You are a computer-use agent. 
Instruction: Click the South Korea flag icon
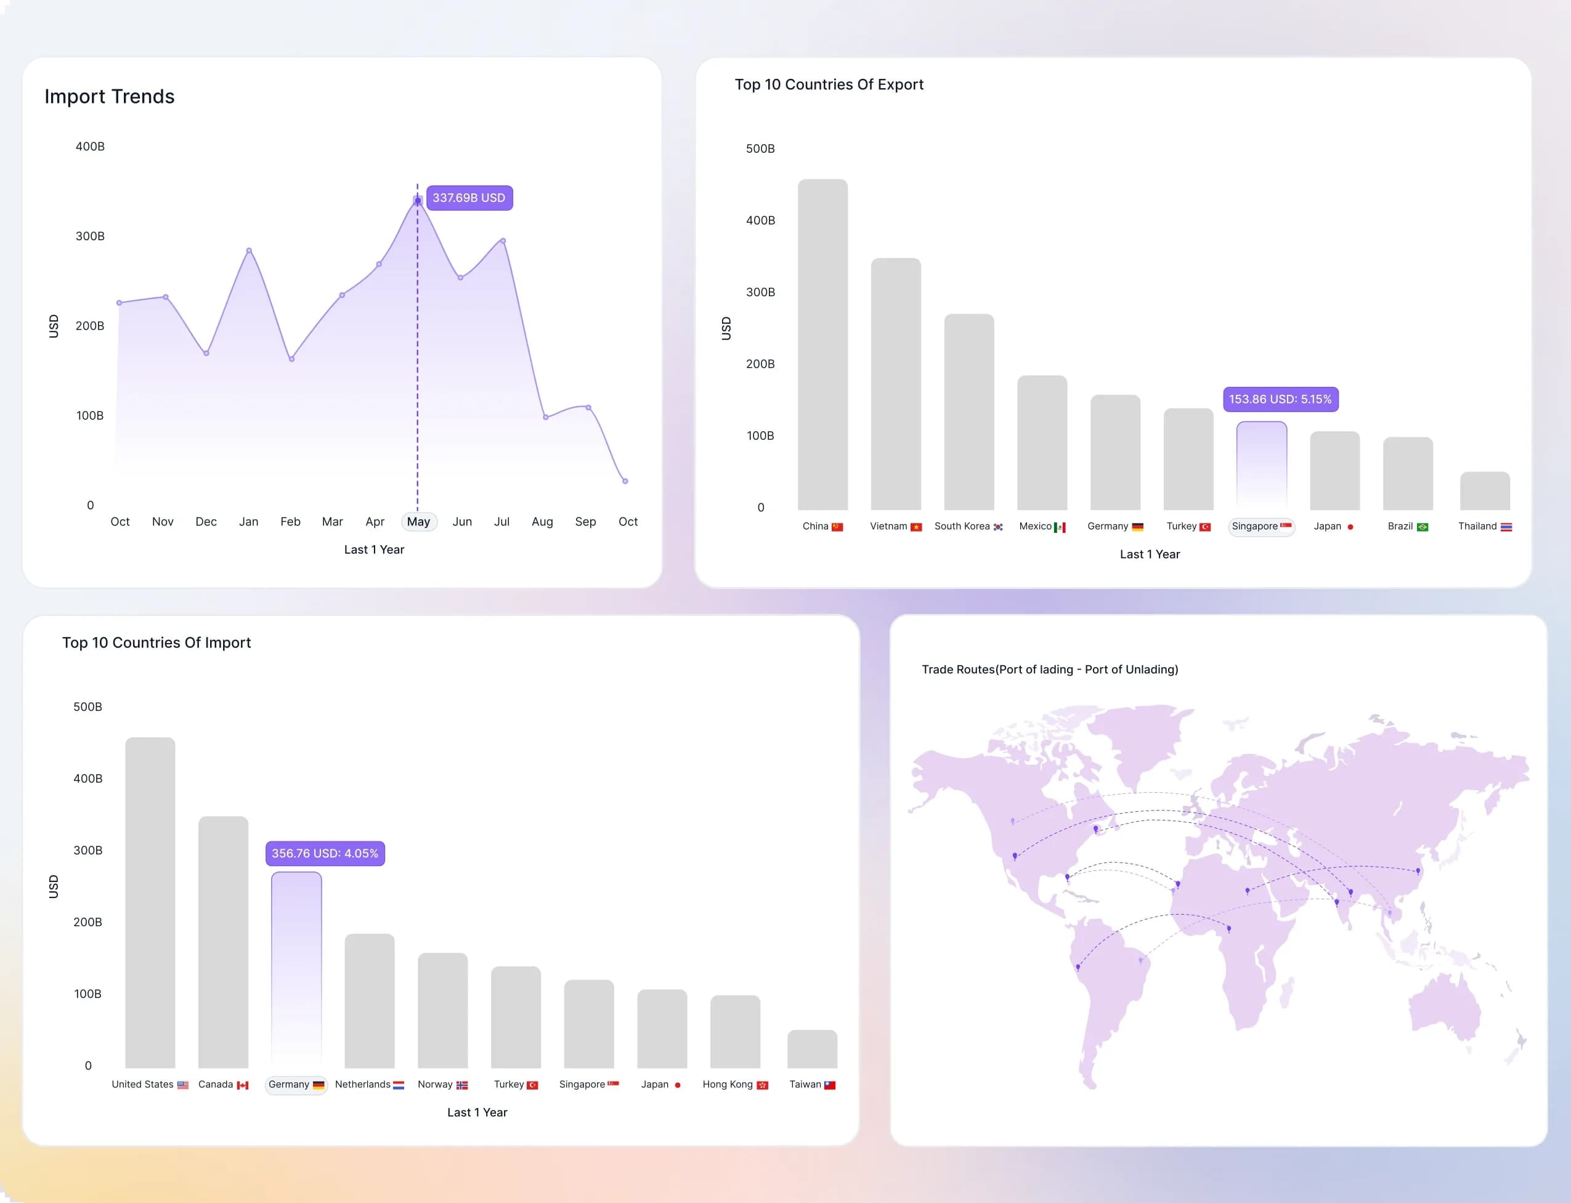pos(998,527)
